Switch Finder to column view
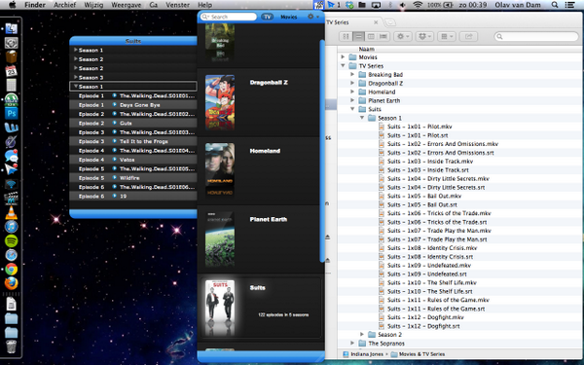 371,37
